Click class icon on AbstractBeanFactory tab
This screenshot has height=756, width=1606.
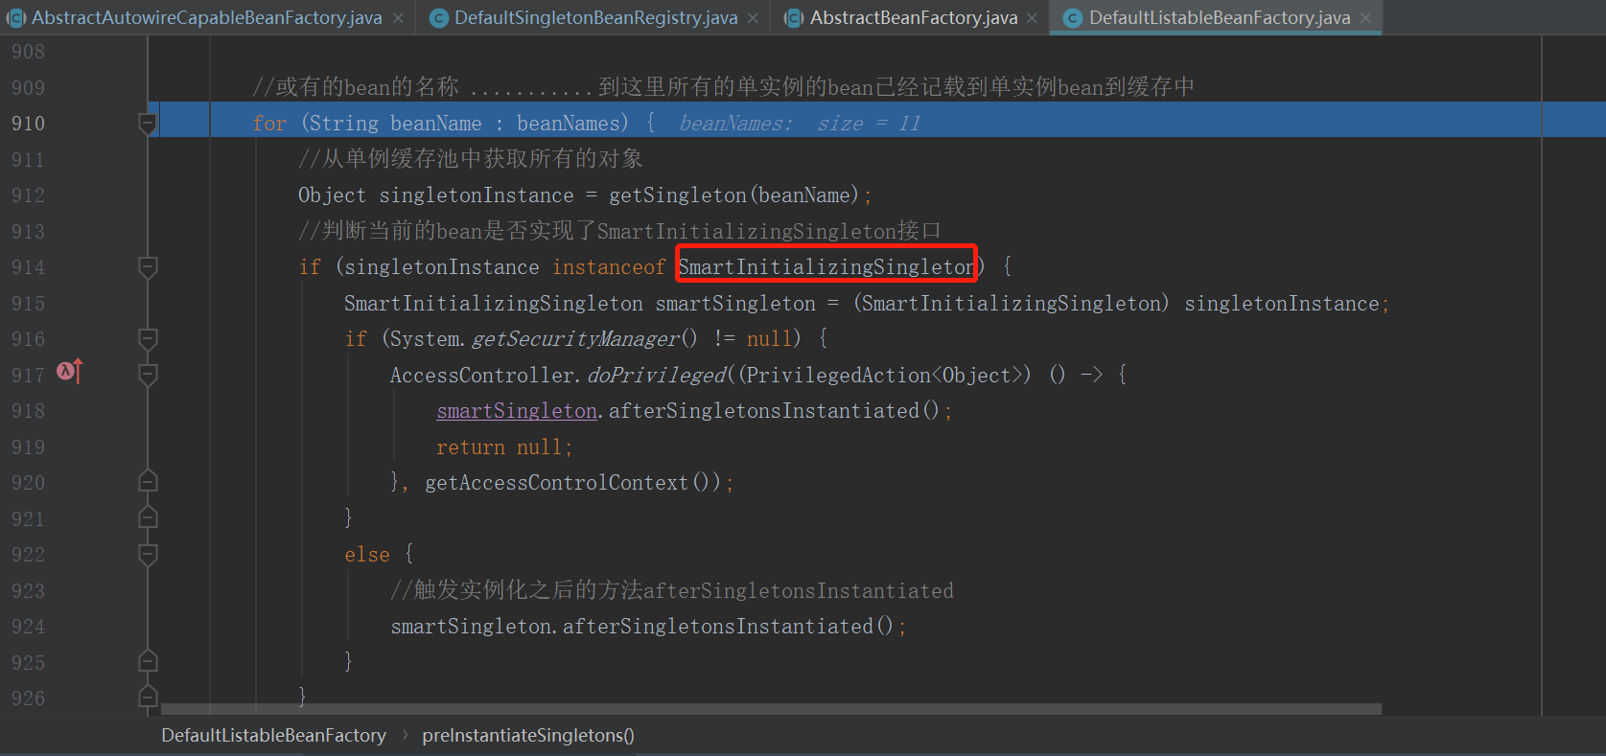pyautogui.click(x=794, y=18)
